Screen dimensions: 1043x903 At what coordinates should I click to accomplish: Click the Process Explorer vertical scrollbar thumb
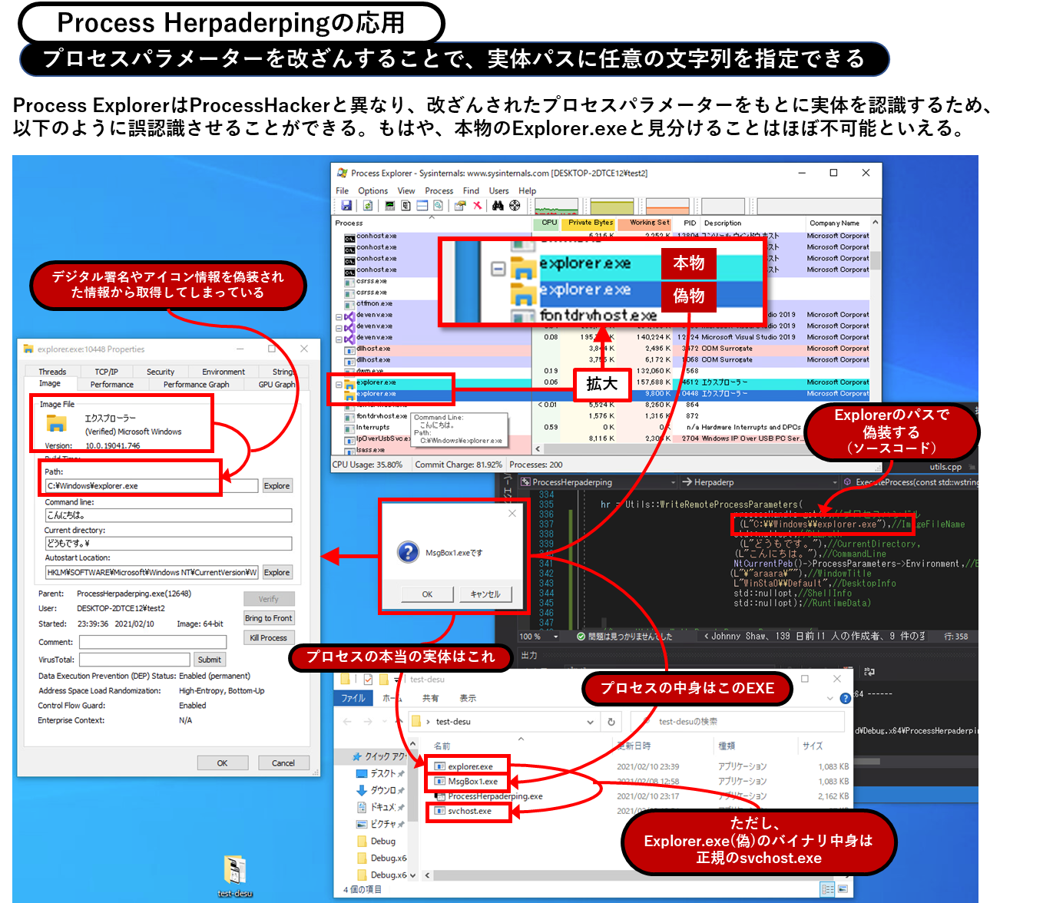pos(876,261)
